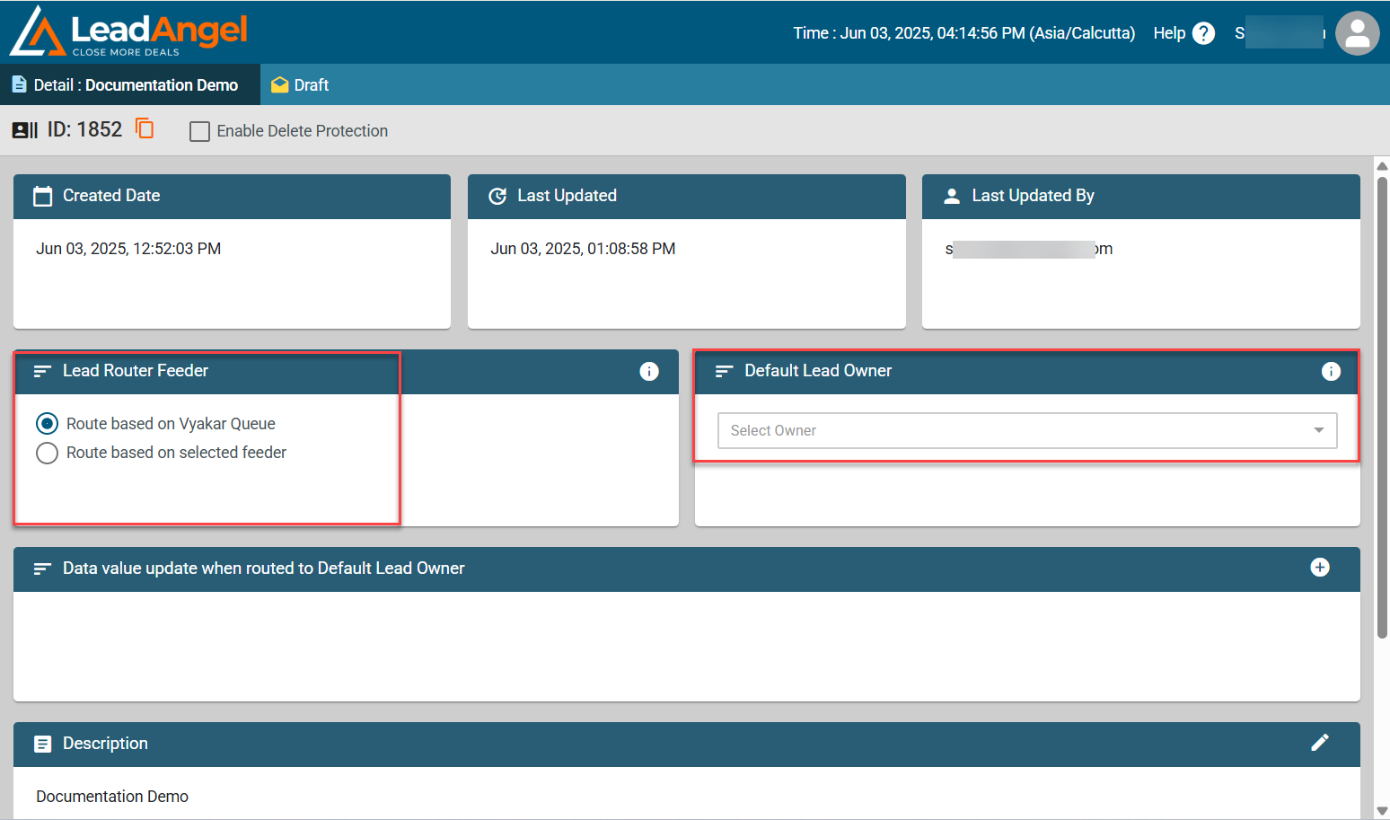This screenshot has height=820, width=1390.
Task: Switch to the Draft tab
Action: pyautogui.click(x=301, y=85)
